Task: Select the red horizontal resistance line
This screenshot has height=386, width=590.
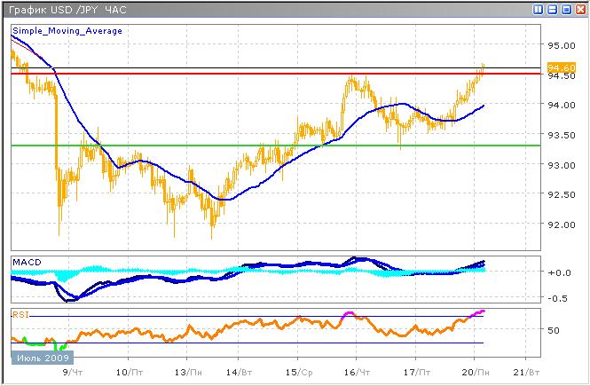Action: (266, 74)
